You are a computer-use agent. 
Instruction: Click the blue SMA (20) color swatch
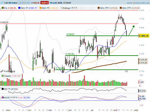pyautogui.click(x=19, y=8)
